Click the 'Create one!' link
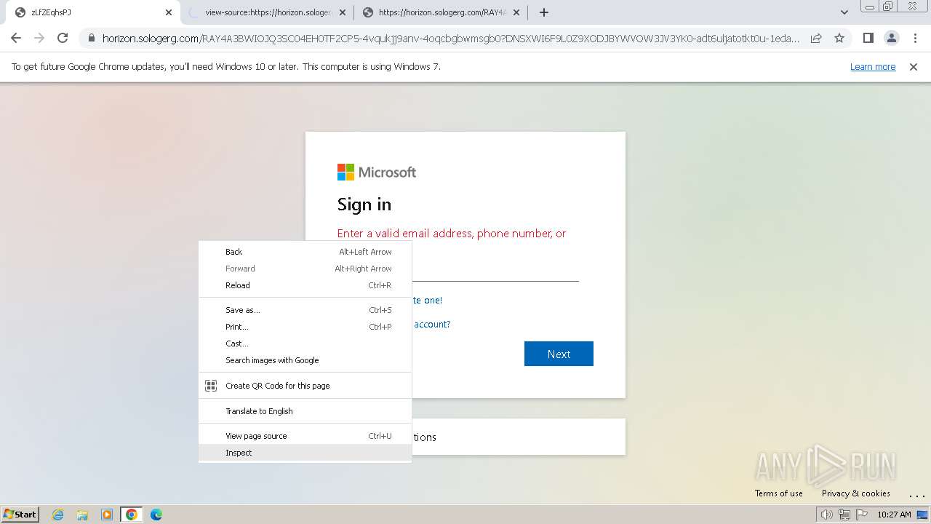 [x=427, y=301]
